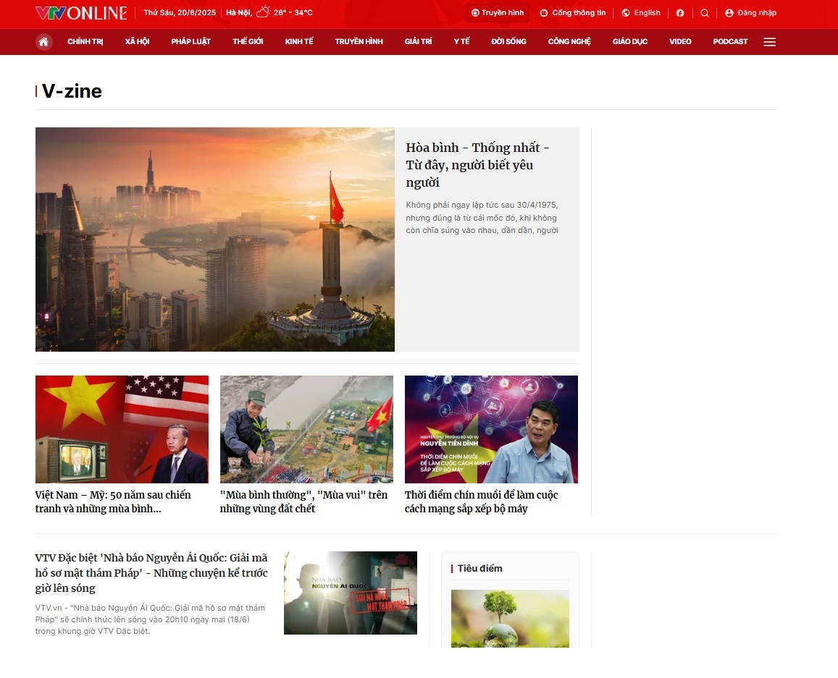
Task: Open the hamburger menu icon
Action: 769,42
